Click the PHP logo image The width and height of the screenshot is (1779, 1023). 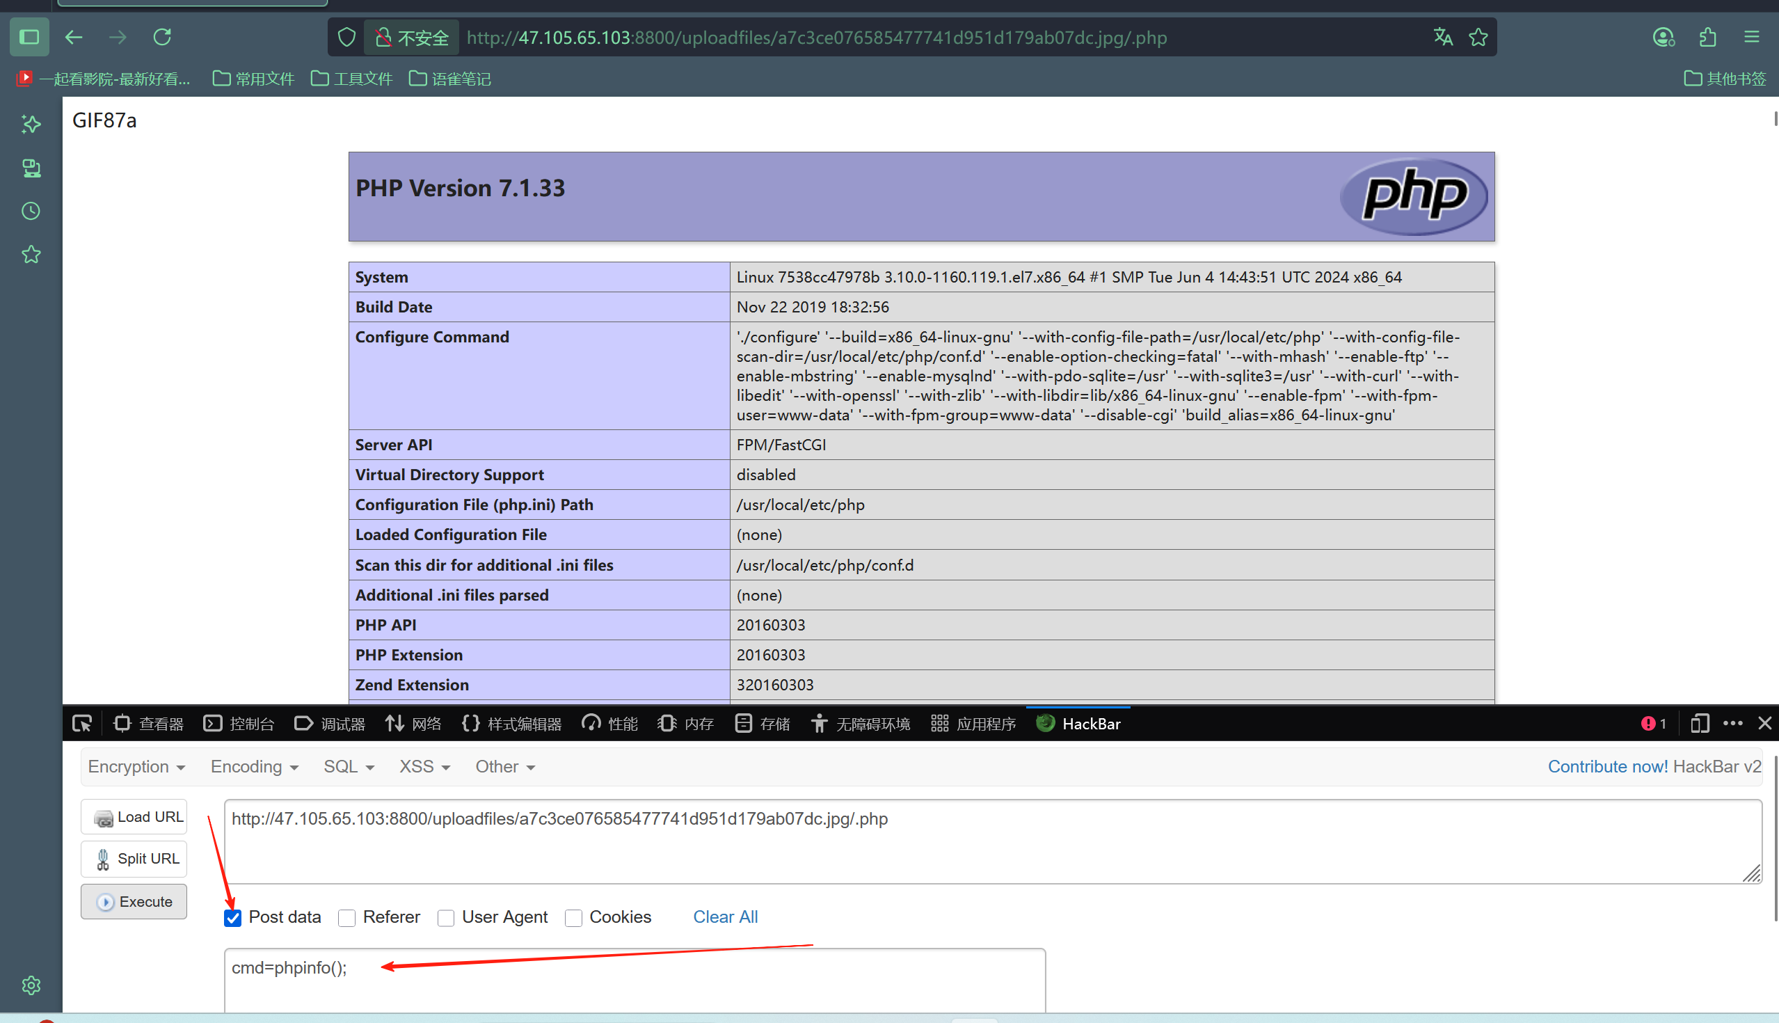pos(1414,196)
